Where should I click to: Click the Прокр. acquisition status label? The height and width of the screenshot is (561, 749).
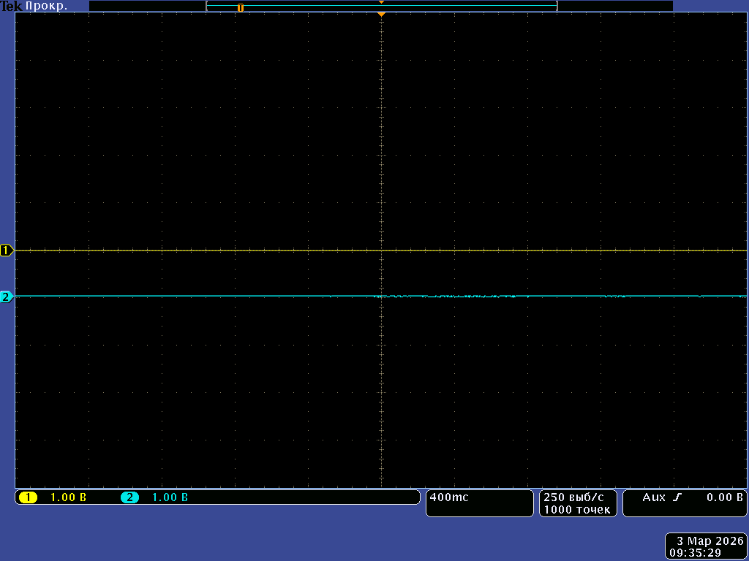point(47,6)
